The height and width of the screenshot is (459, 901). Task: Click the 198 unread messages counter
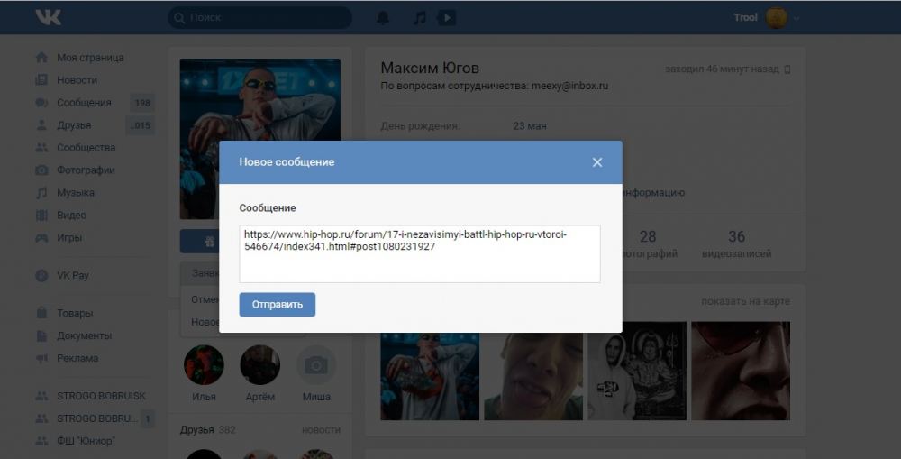point(142,103)
